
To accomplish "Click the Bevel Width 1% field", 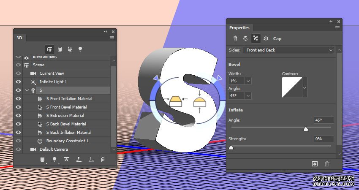I will (x=237, y=81).
